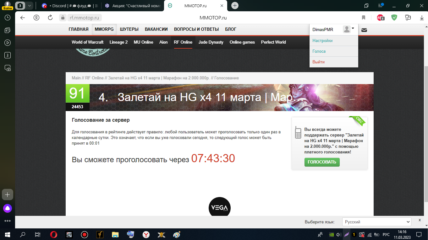Open the site messages envelope icon
This screenshot has width=428, height=240.
364,30
